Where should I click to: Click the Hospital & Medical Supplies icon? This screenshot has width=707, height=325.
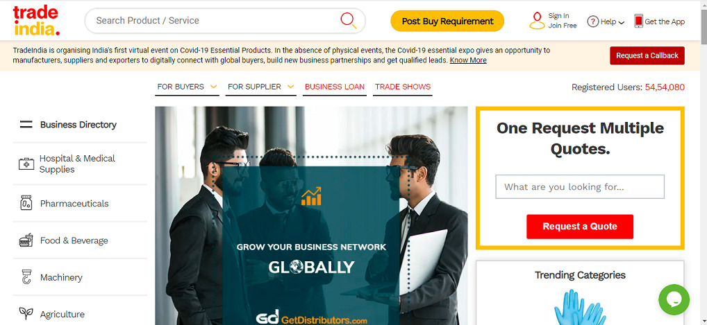coord(26,164)
